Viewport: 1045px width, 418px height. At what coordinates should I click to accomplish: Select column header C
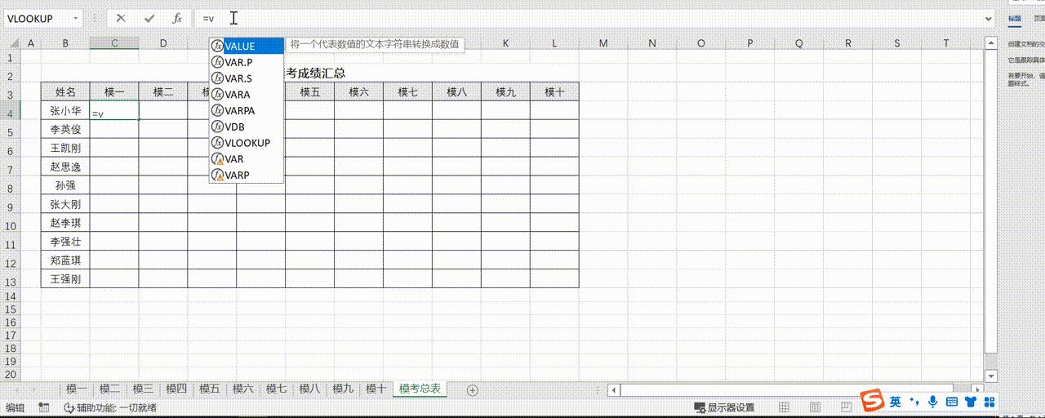point(114,42)
